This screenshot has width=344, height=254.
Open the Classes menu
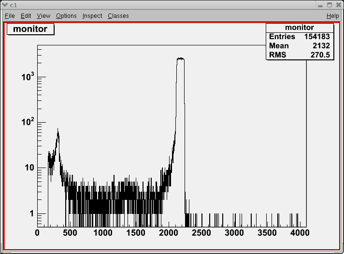(118, 16)
